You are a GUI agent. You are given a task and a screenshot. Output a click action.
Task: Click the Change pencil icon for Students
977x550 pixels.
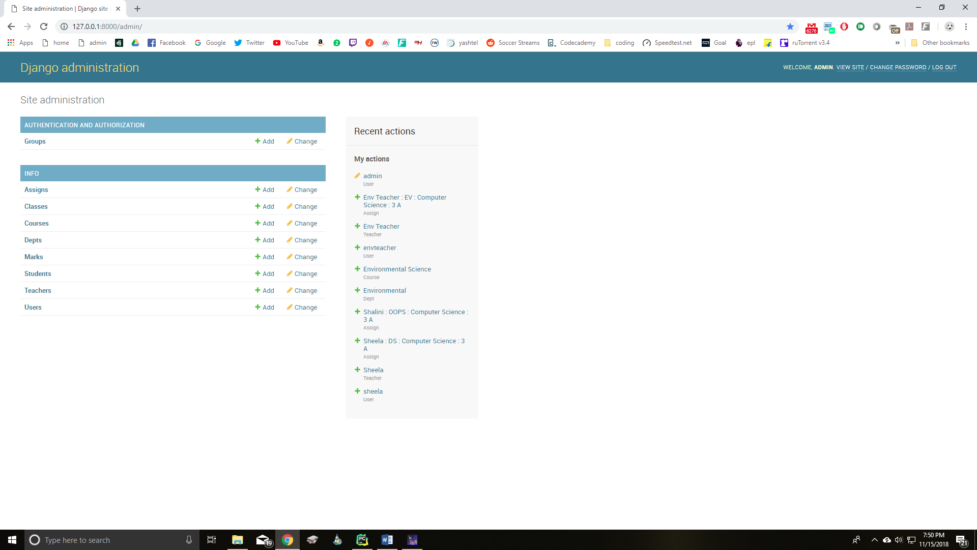tap(290, 273)
